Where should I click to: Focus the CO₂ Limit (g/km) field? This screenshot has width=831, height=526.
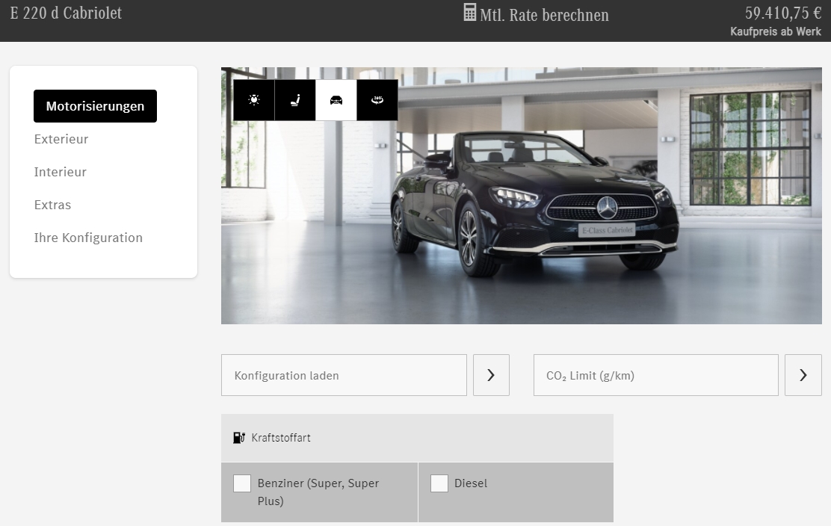tap(655, 375)
